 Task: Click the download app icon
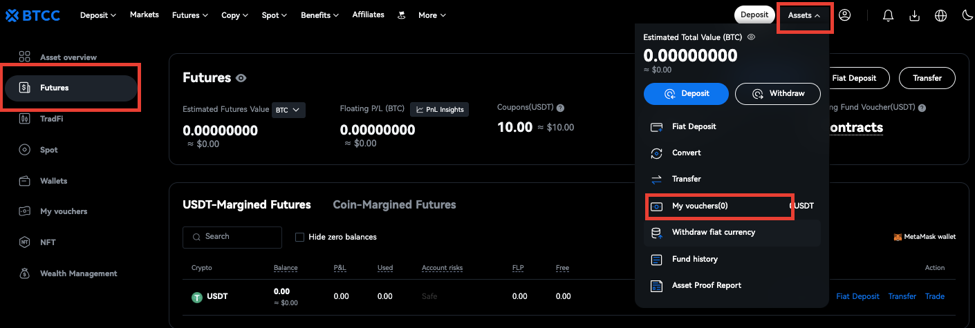(914, 15)
